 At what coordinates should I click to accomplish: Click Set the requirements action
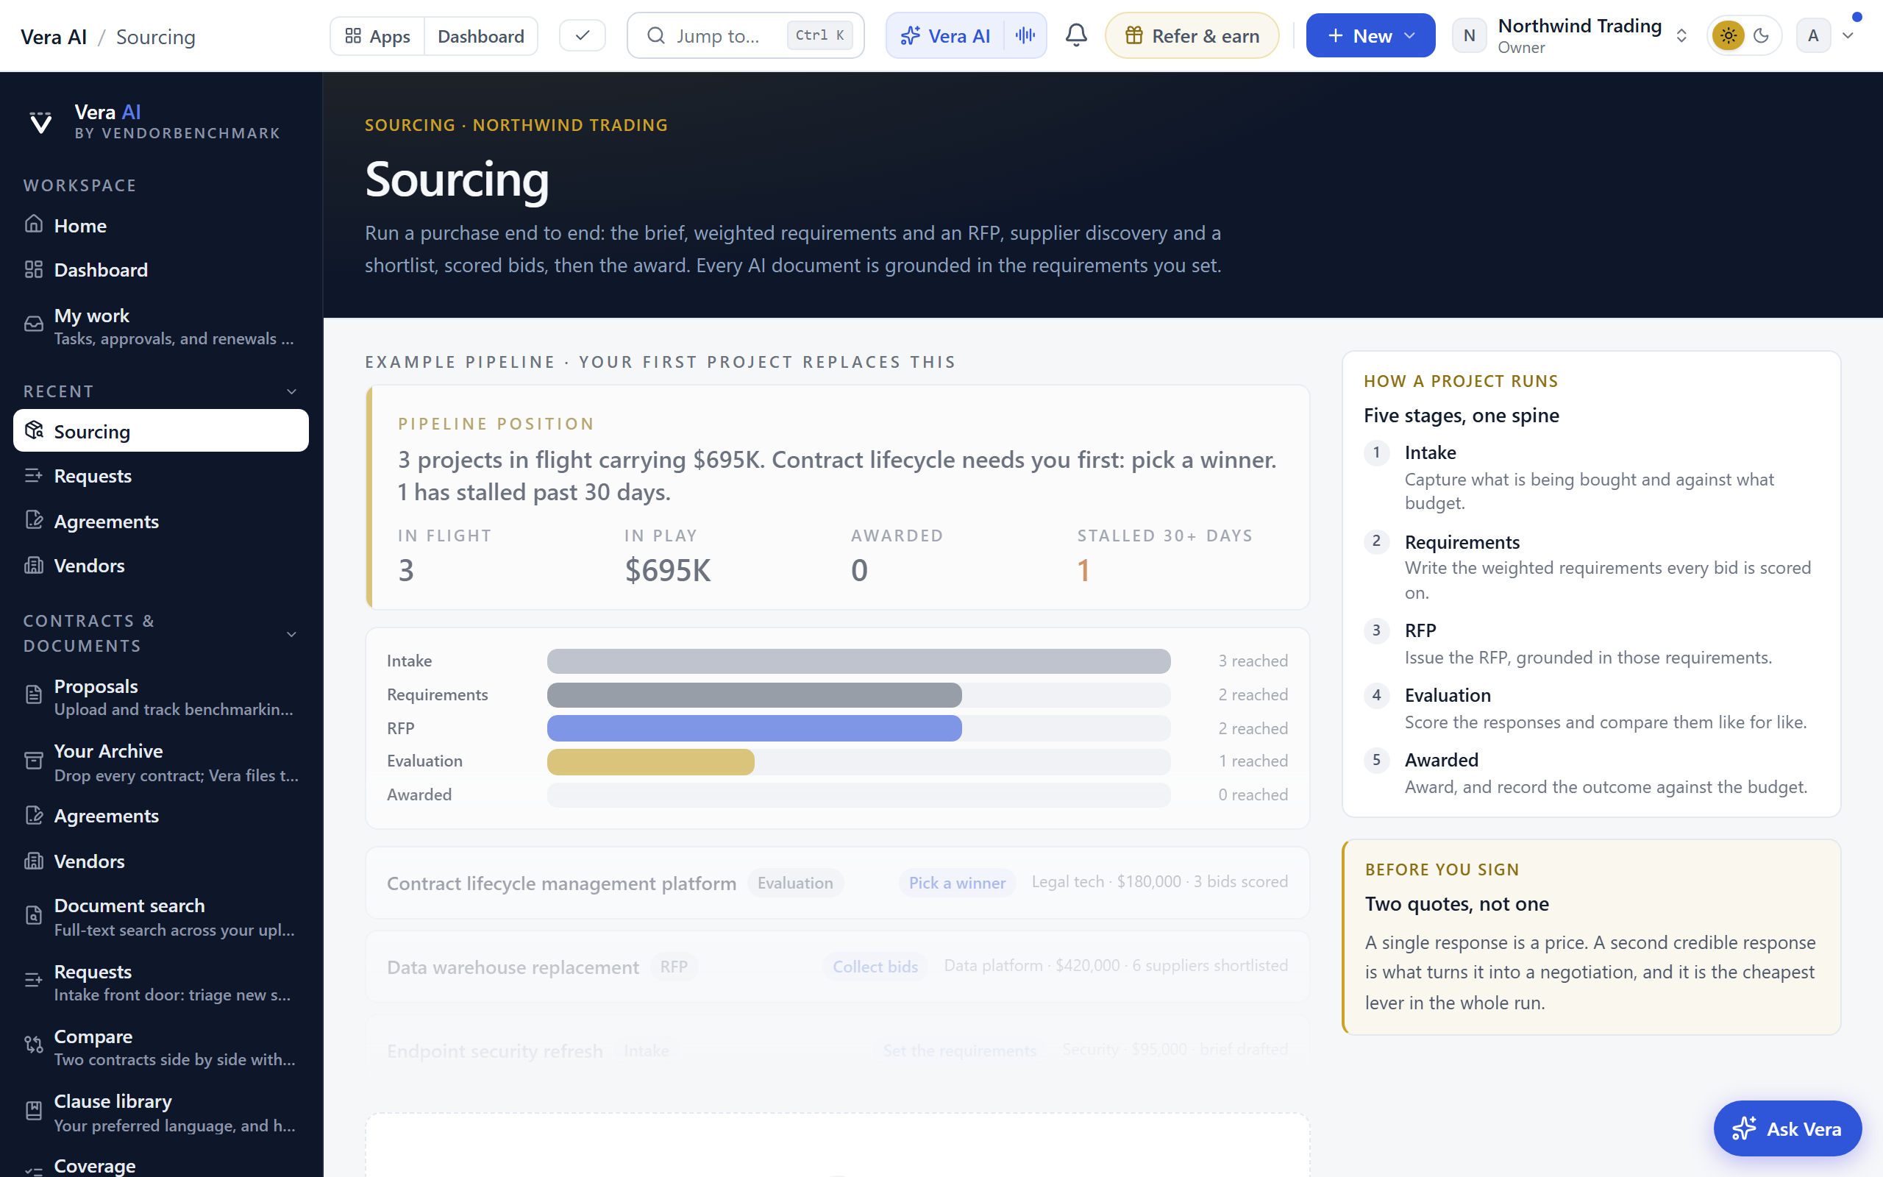pyautogui.click(x=959, y=1050)
